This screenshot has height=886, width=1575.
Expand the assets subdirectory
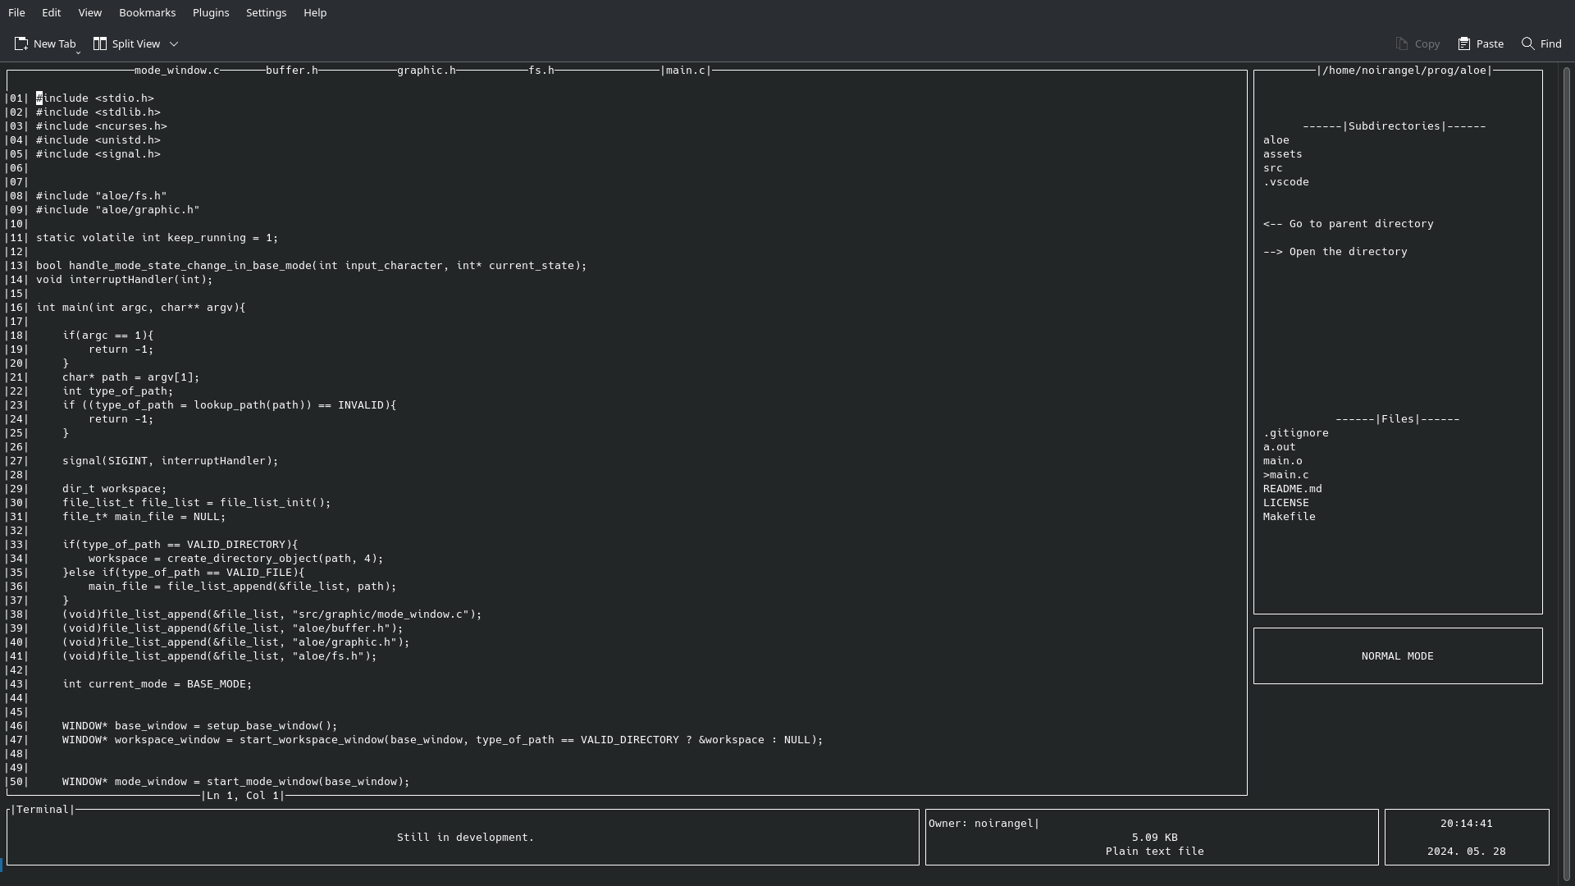tap(1282, 153)
